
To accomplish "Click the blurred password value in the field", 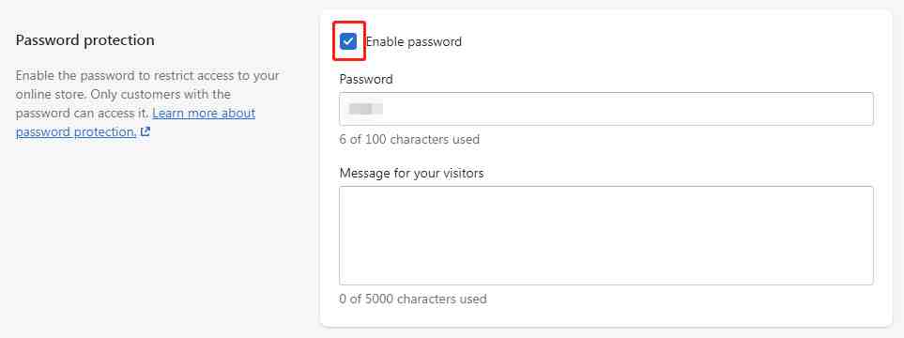I will [366, 108].
